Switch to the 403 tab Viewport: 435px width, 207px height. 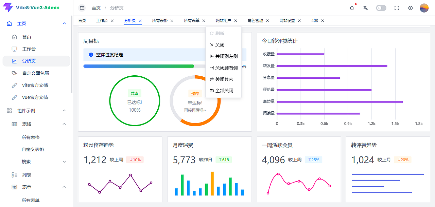point(315,21)
